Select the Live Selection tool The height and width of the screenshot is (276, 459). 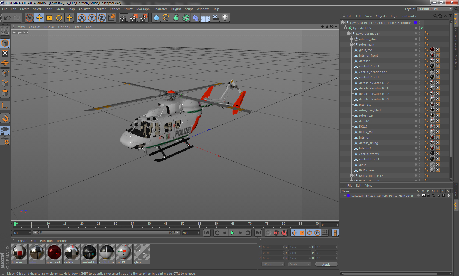pos(30,18)
